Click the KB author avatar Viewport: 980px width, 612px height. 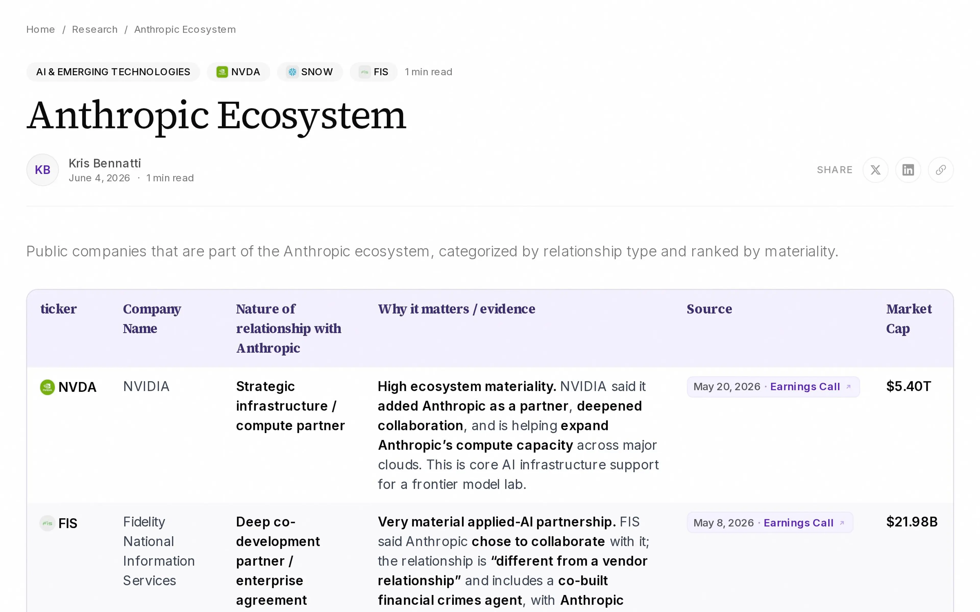tap(43, 170)
